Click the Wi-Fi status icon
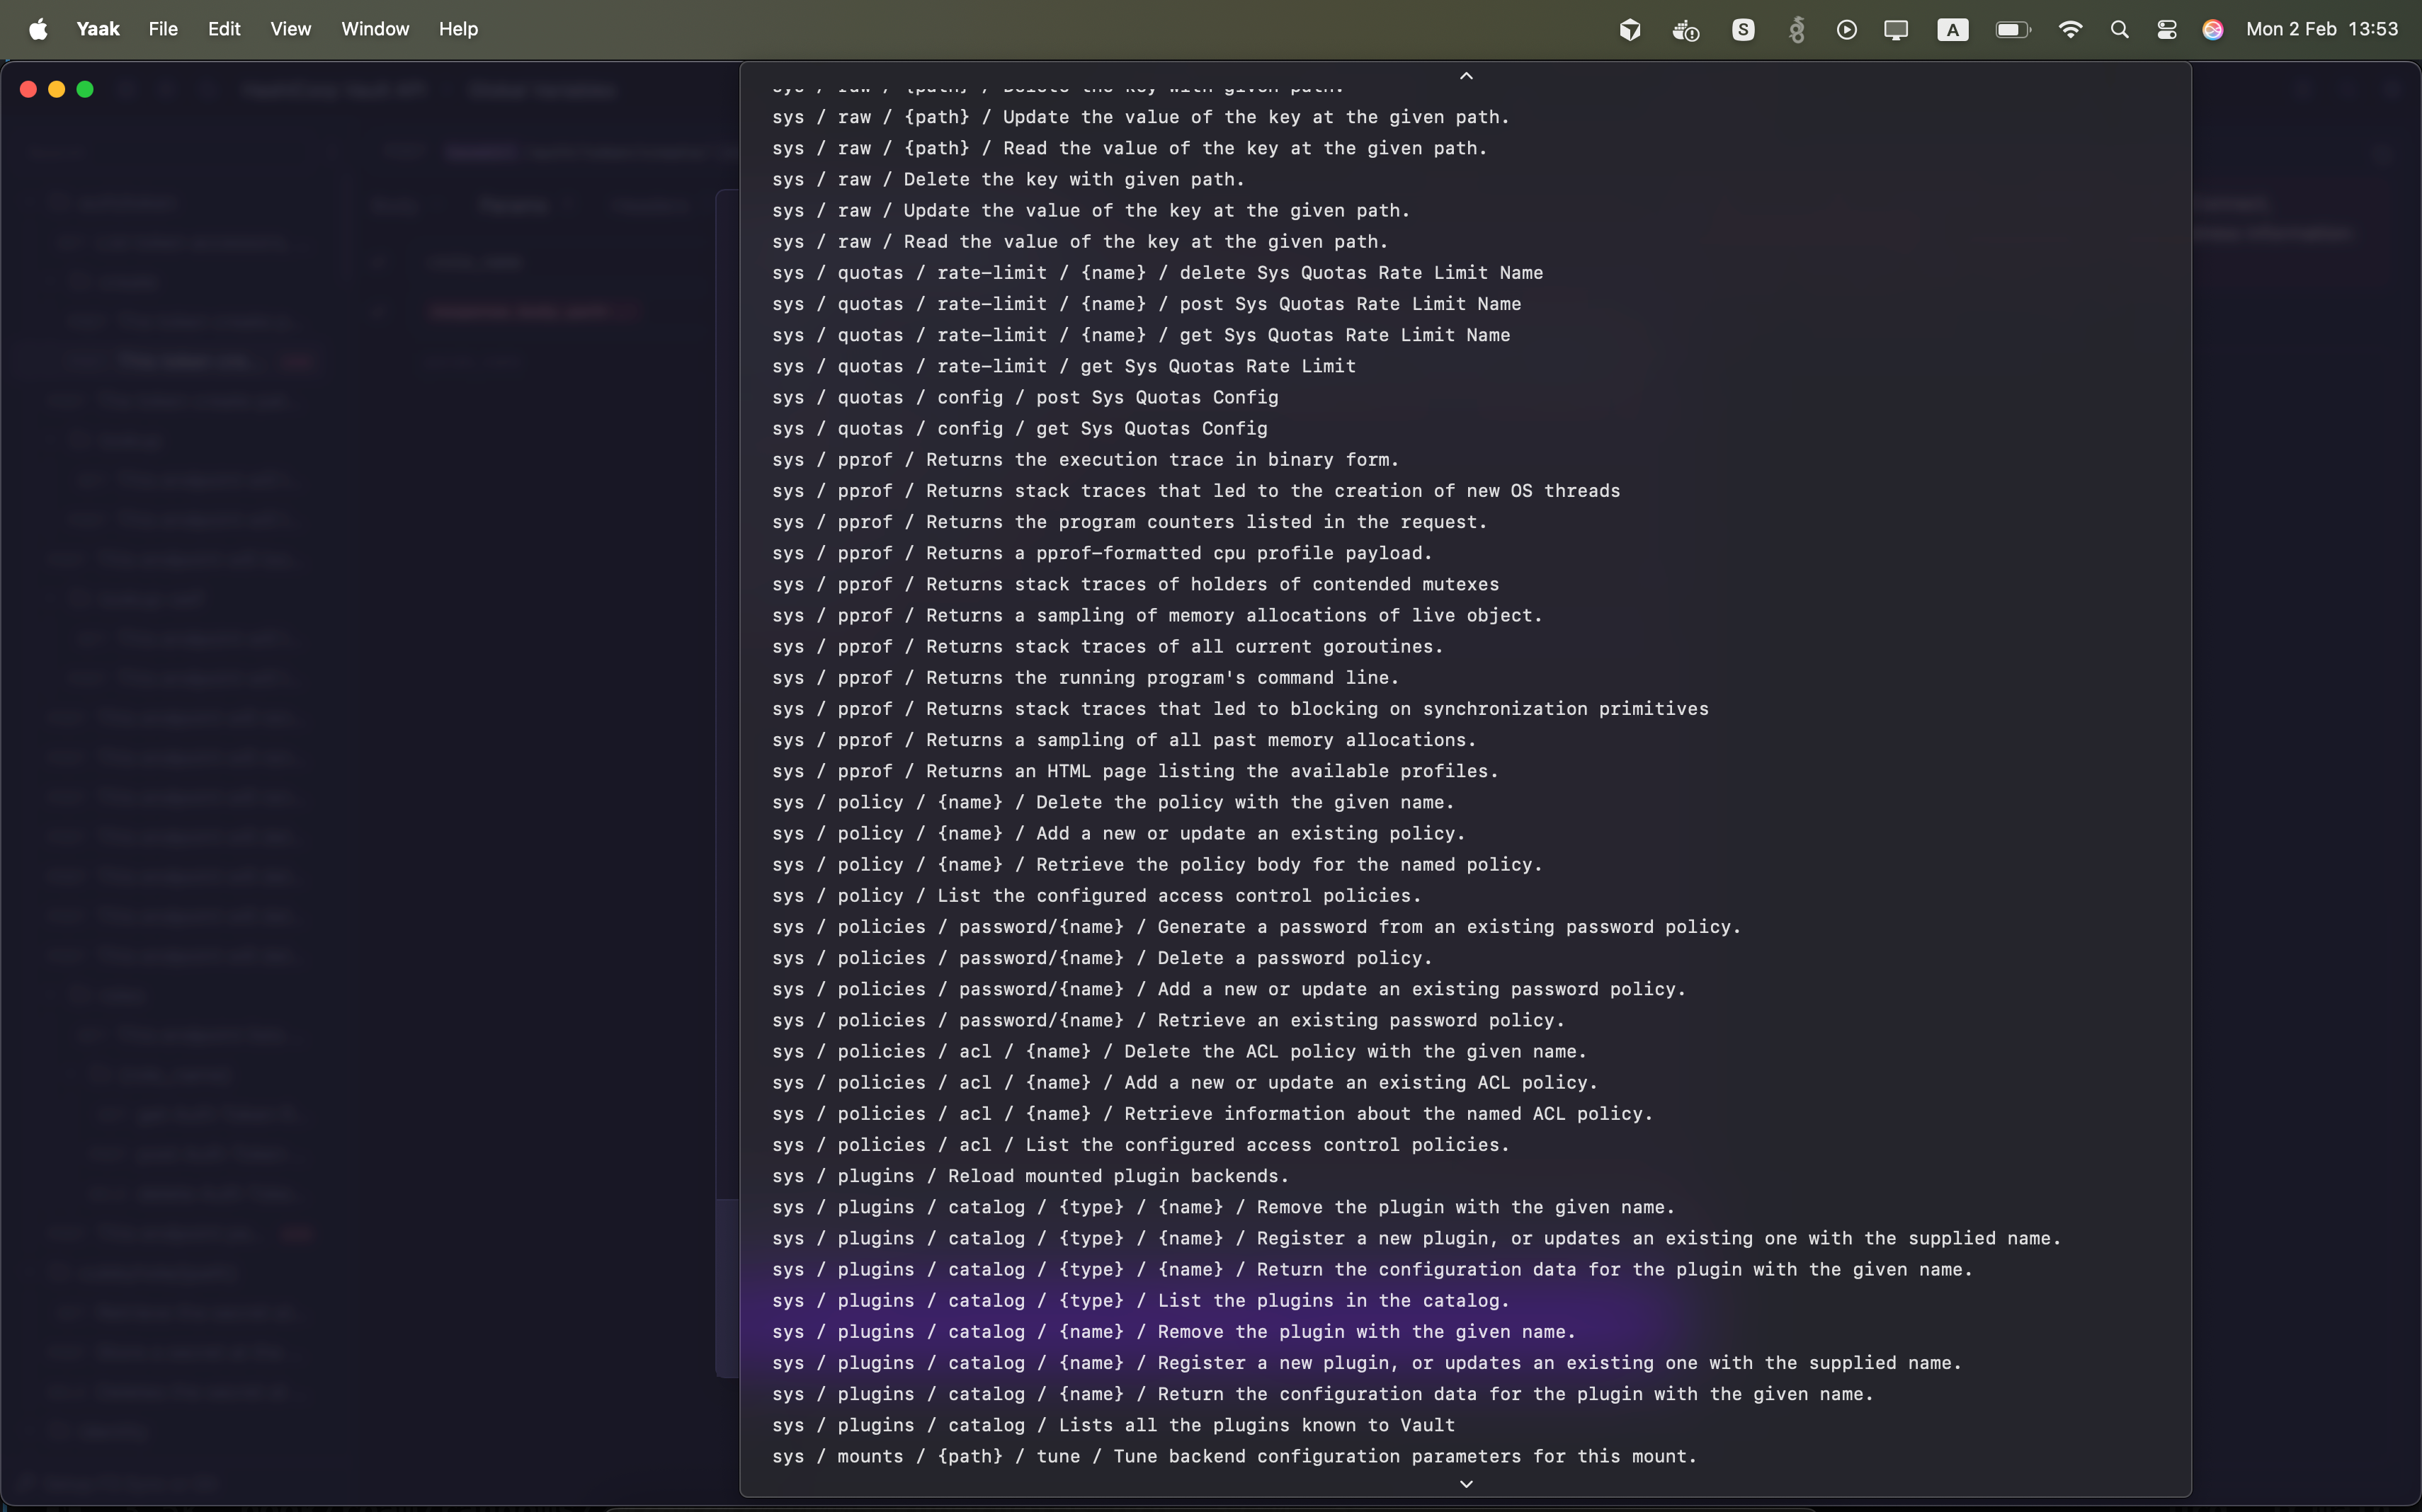Viewport: 2422px width, 1512px height. click(2070, 30)
